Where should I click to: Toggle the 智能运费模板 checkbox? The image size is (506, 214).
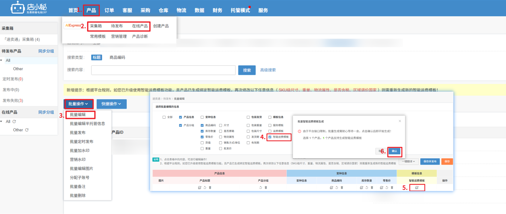[270, 137]
